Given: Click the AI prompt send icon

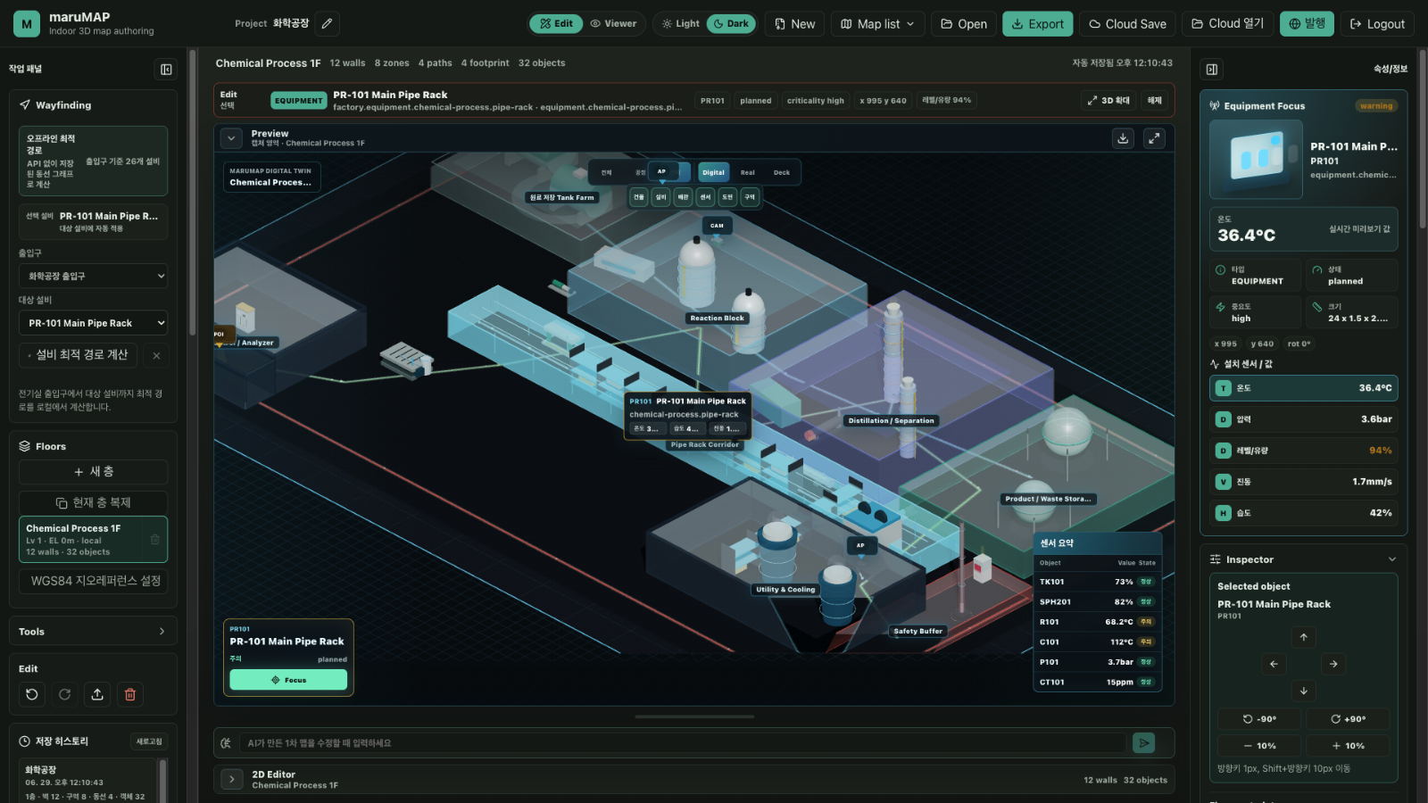Looking at the screenshot, I should pyautogui.click(x=1143, y=742).
